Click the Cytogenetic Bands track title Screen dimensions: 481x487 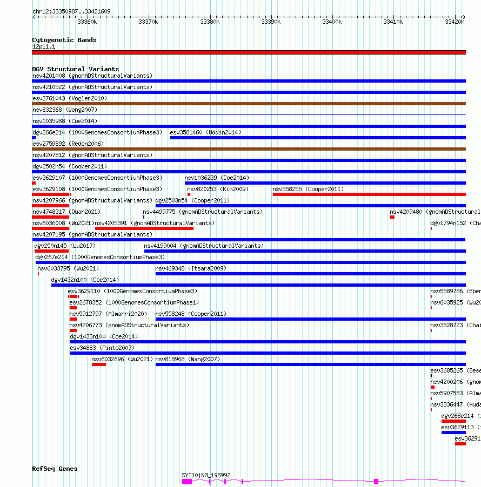coord(64,40)
